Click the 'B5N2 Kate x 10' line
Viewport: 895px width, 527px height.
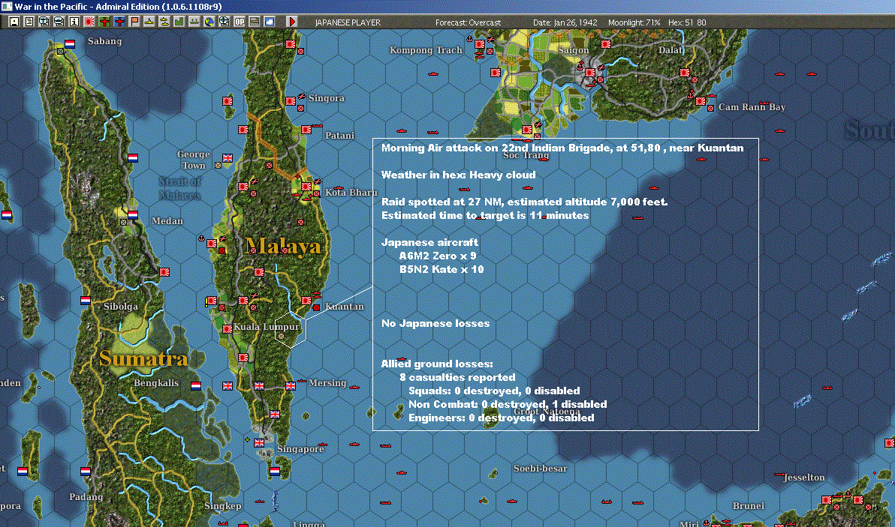click(x=441, y=269)
